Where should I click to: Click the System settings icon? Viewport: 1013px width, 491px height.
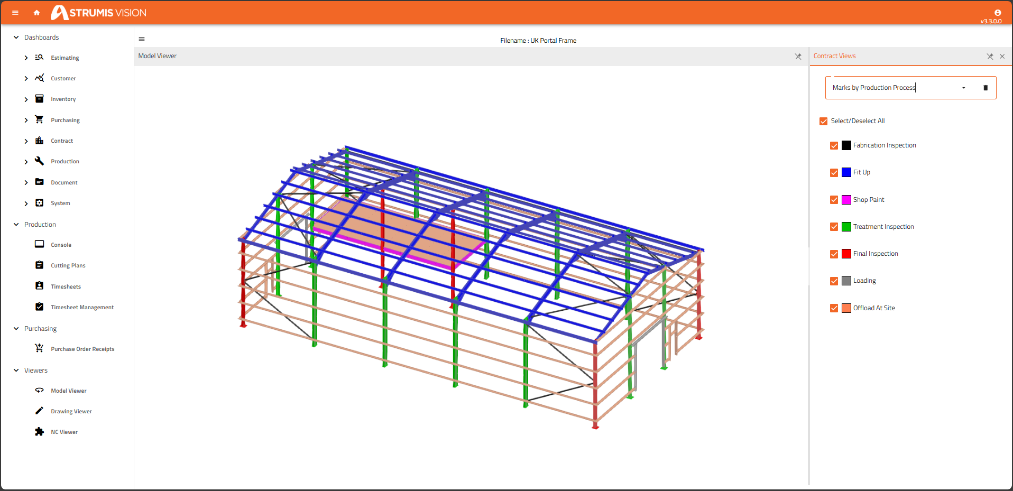[x=39, y=203]
